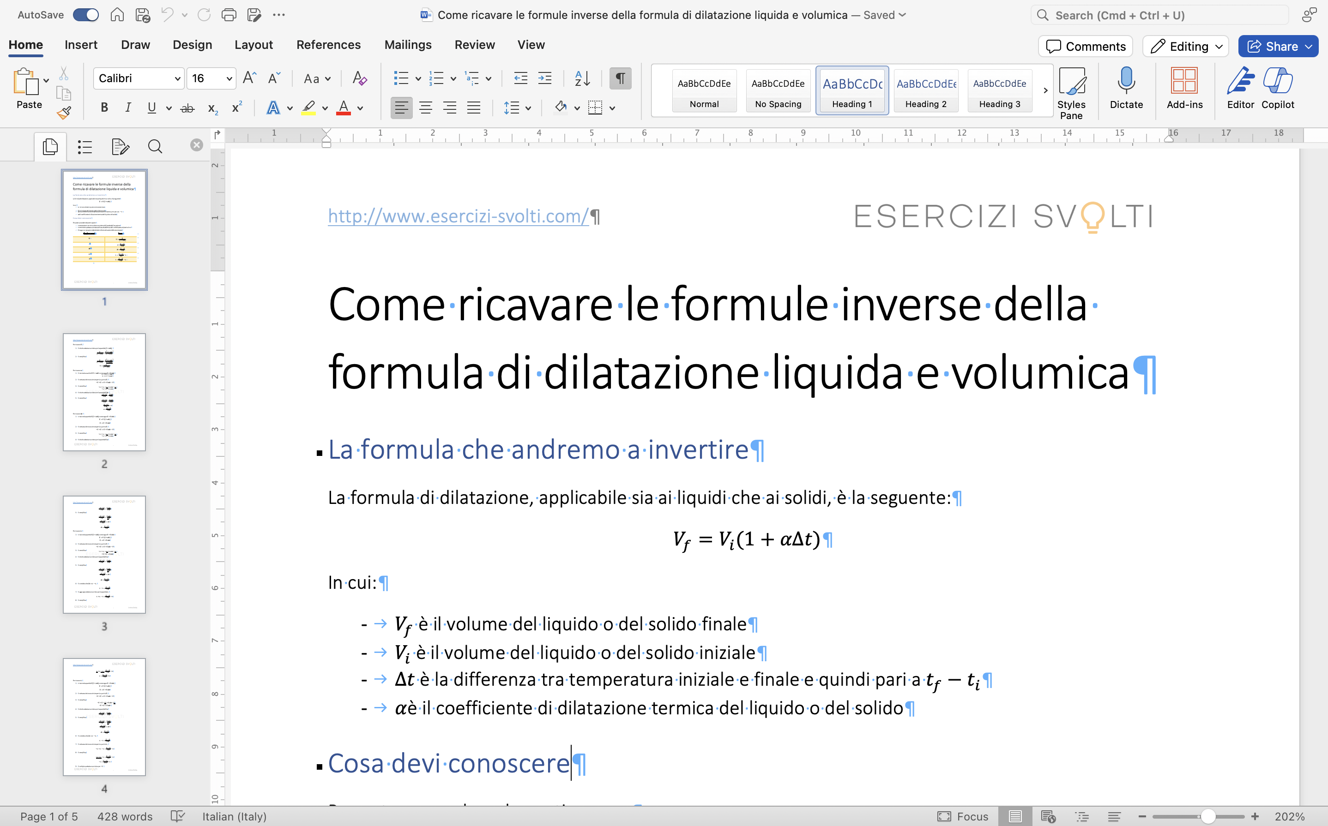Expand the line spacing options
Viewport: 1328px width, 826px height.
tap(528, 108)
